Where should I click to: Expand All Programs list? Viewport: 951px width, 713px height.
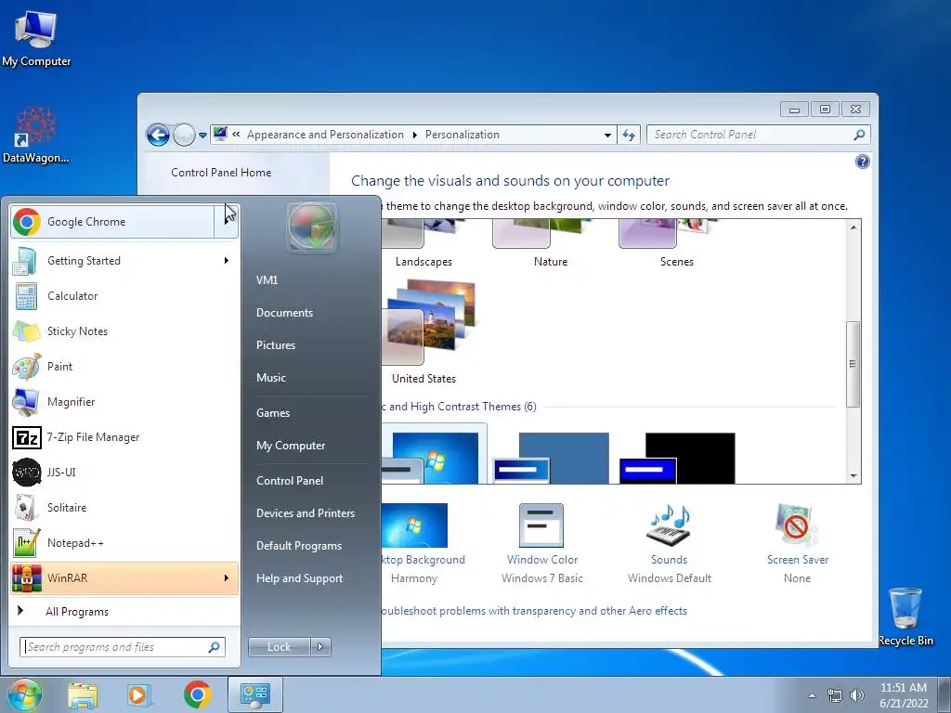(x=124, y=612)
